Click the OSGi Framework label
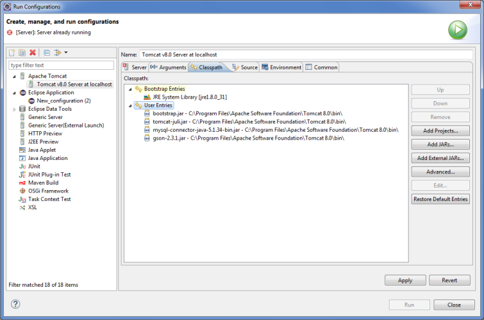 (49, 191)
